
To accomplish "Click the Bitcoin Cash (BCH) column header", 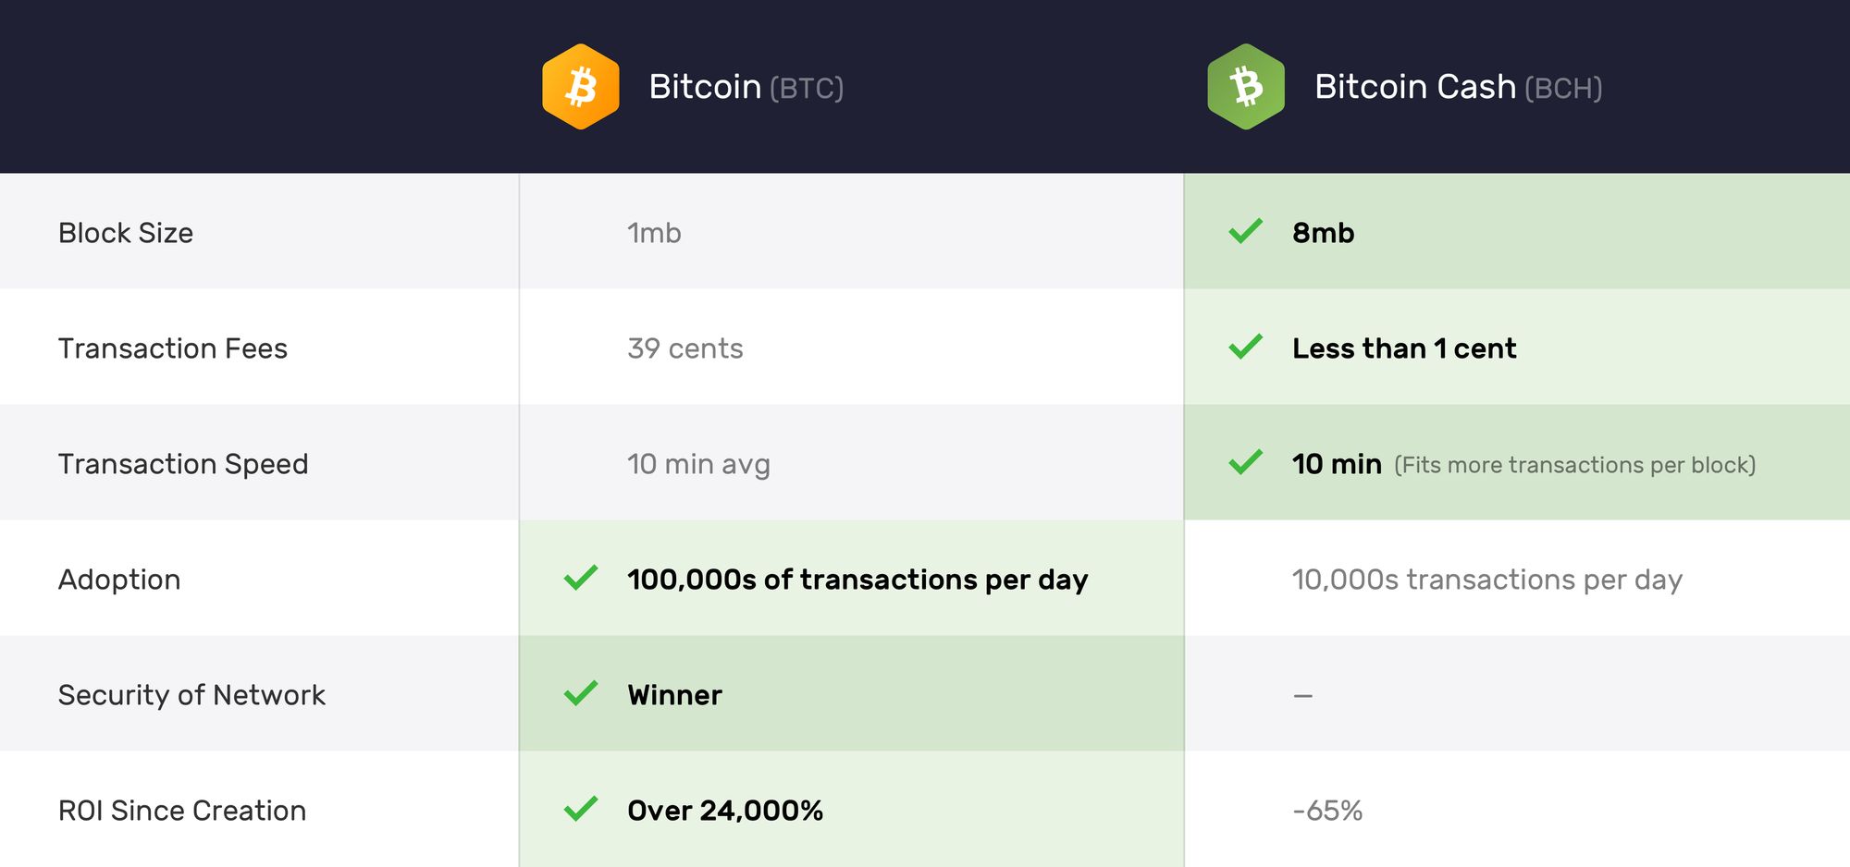I will pyautogui.click(x=1459, y=87).
